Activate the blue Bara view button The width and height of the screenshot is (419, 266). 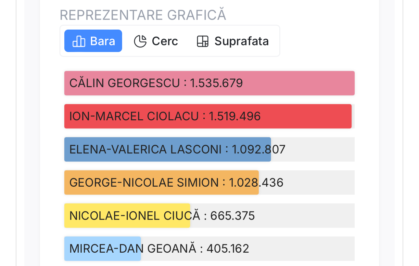(x=93, y=41)
